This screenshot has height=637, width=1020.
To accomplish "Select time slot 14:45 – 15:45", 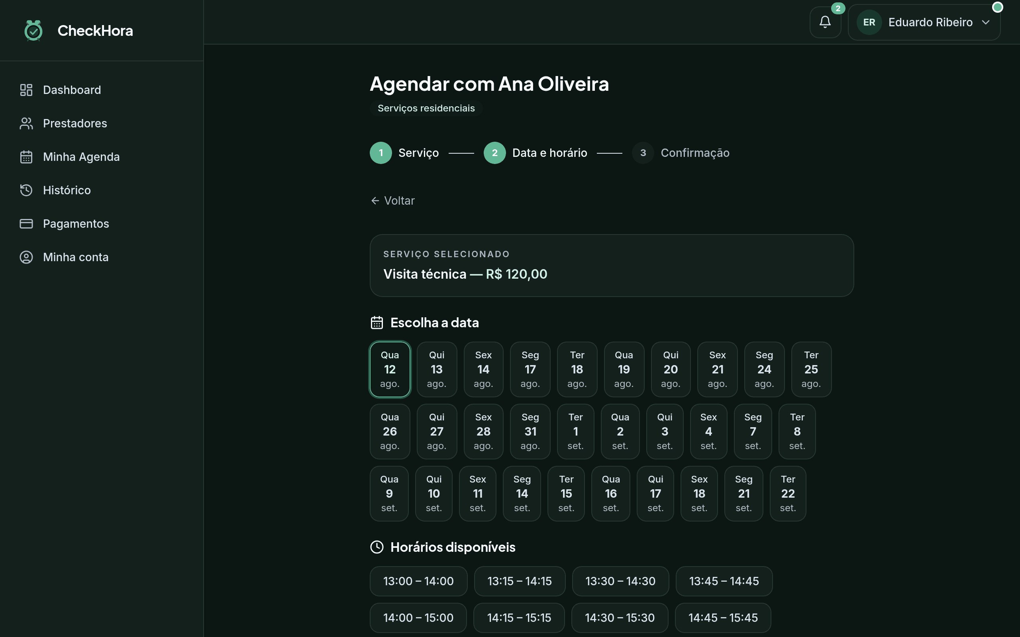I will click(x=723, y=618).
